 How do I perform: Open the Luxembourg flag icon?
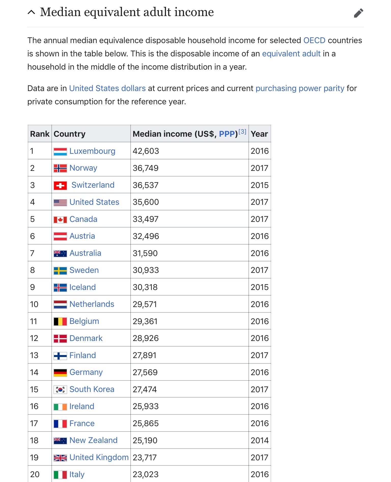[60, 151]
